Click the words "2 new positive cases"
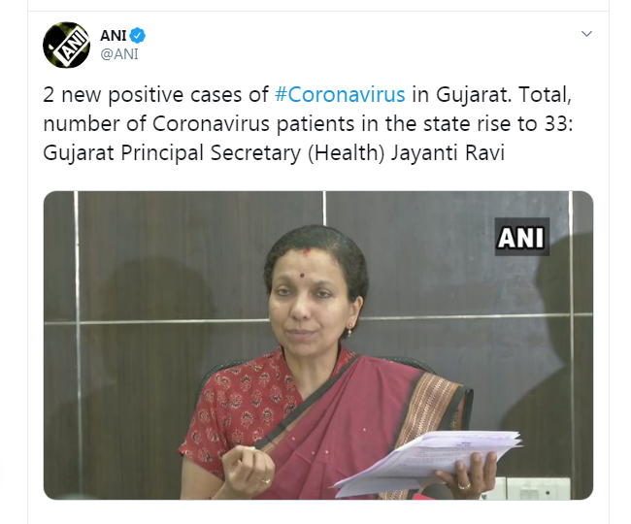Screen dimensions: 631x524 pyautogui.click(x=143, y=96)
